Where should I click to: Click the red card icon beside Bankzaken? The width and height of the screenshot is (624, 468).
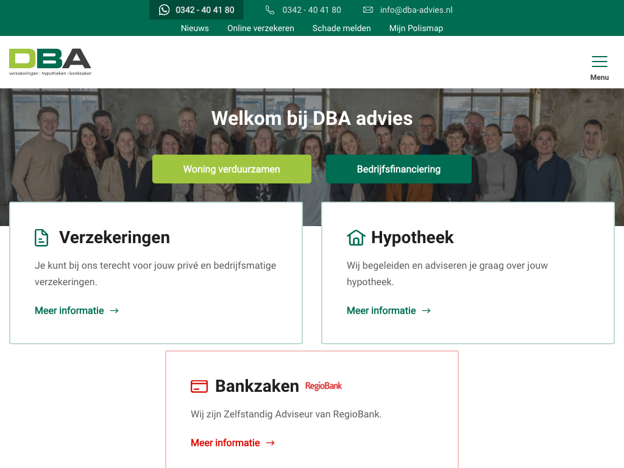pyautogui.click(x=199, y=386)
